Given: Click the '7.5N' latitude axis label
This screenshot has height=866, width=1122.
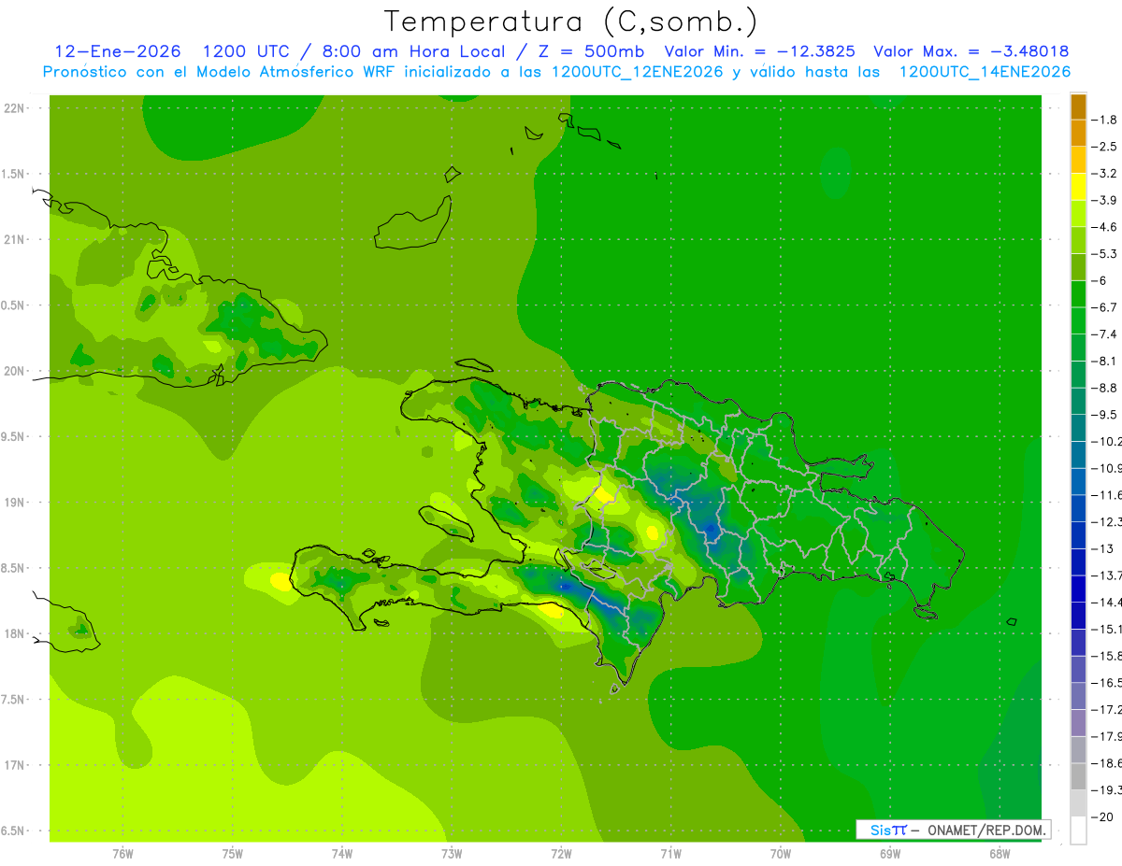Looking at the screenshot, I should (14, 700).
